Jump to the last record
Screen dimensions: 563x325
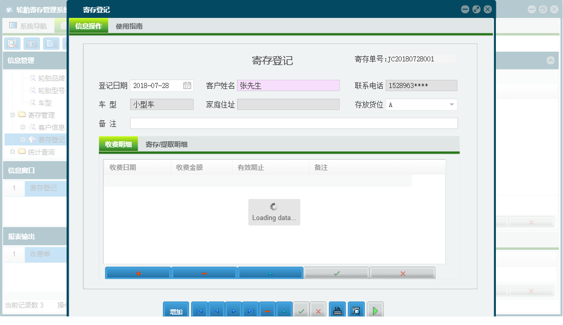[251, 310]
